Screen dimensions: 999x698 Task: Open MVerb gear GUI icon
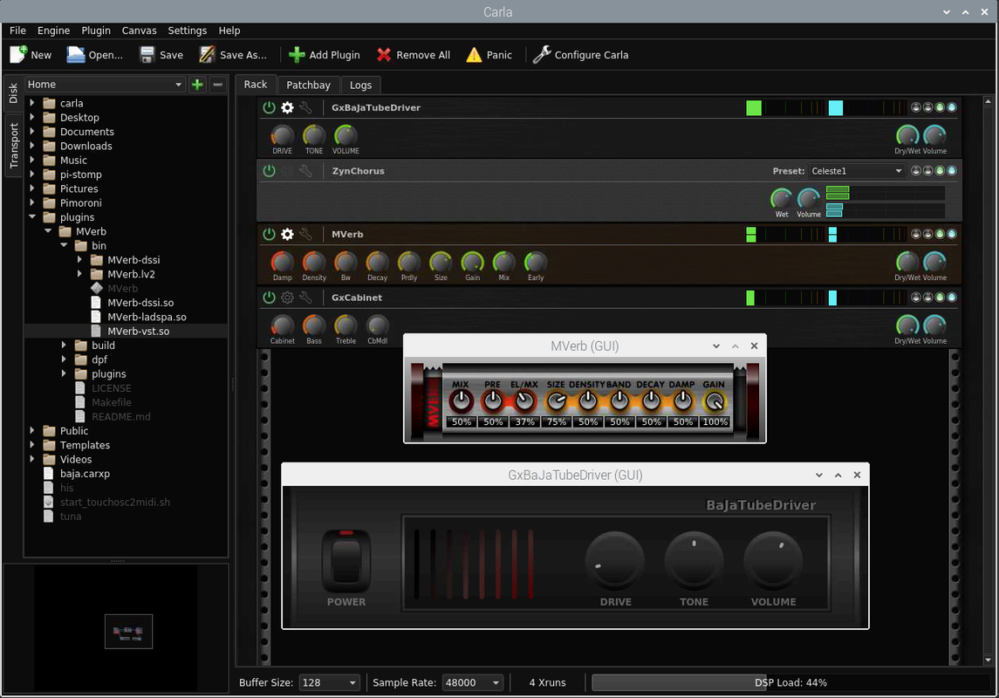point(287,235)
